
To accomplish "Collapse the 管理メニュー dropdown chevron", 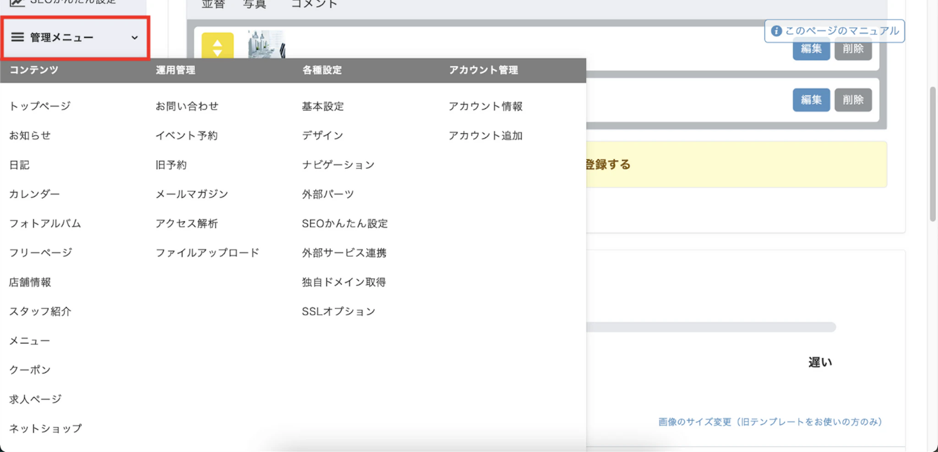I will [135, 38].
